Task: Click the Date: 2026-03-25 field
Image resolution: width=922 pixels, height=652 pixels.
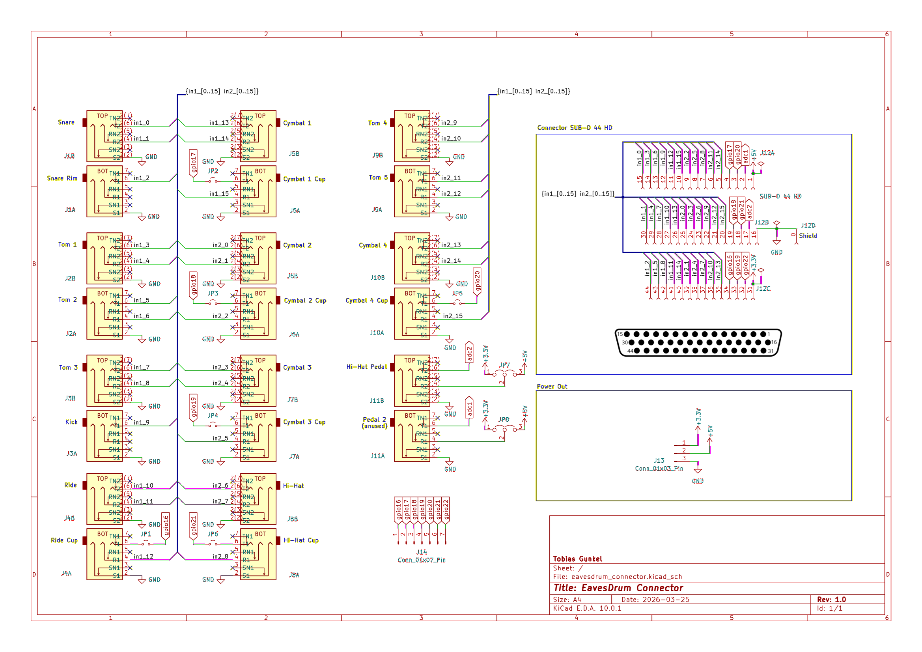Action: pyautogui.click(x=655, y=600)
